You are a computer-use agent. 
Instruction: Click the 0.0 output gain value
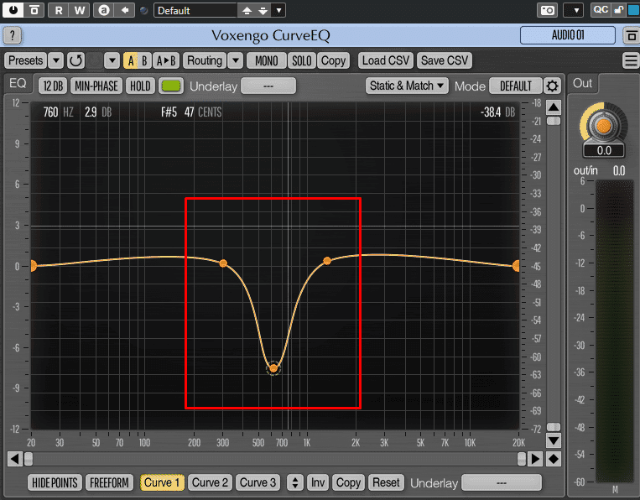604,151
